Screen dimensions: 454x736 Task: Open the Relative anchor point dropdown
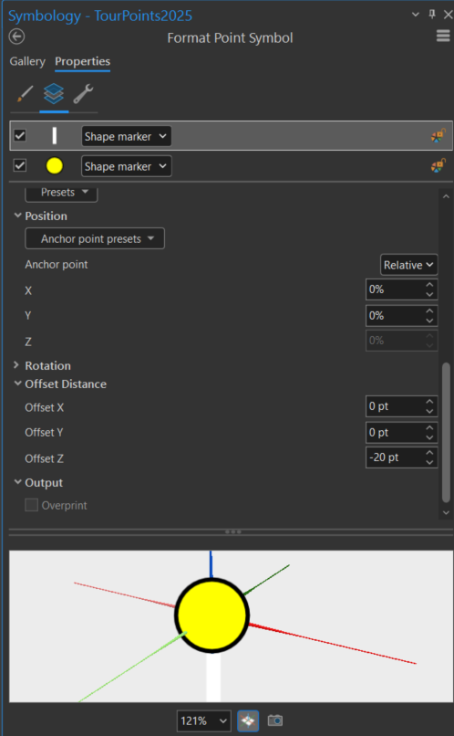(x=408, y=265)
